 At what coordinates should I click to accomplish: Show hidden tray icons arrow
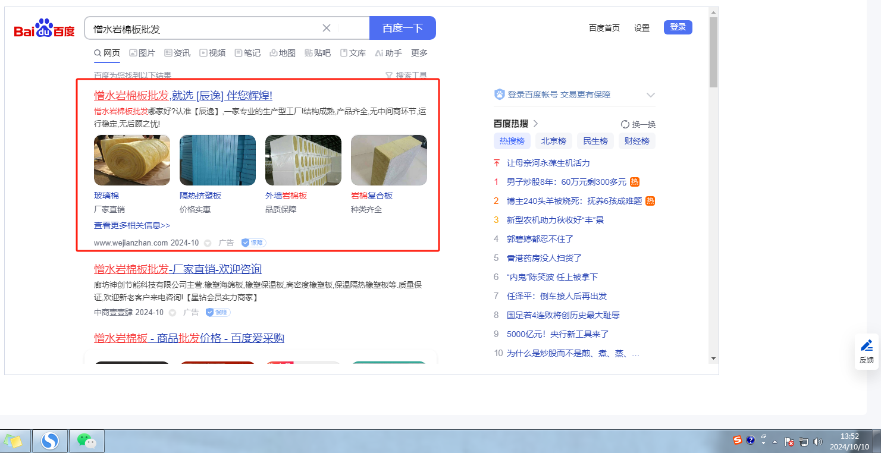coord(775,442)
